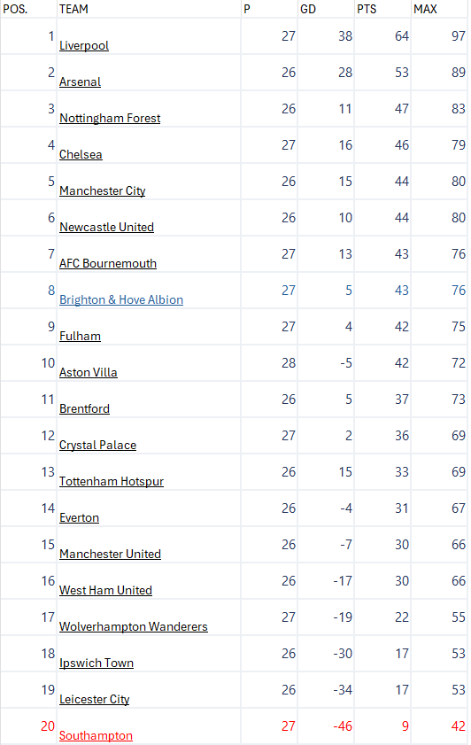Image resolution: width=471 pixels, height=745 pixels.
Task: Select the MAX column header cell
Action: pyautogui.click(x=439, y=9)
